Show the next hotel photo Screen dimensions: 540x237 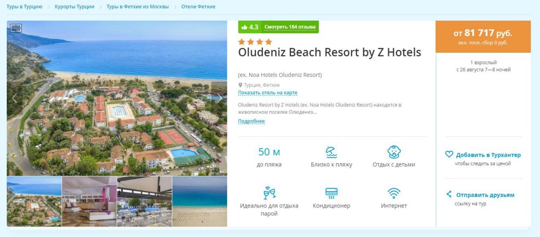(219, 98)
